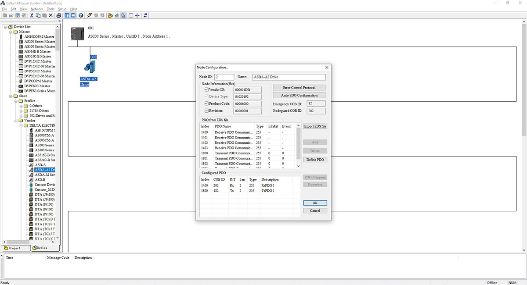Image resolution: width=527 pixels, height=285 pixels.
Task: Expand the 0-Others profile folder
Action: pyautogui.click(x=21, y=106)
